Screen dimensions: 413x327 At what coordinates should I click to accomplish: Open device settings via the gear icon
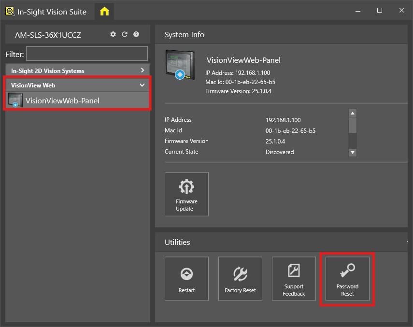[x=113, y=34]
